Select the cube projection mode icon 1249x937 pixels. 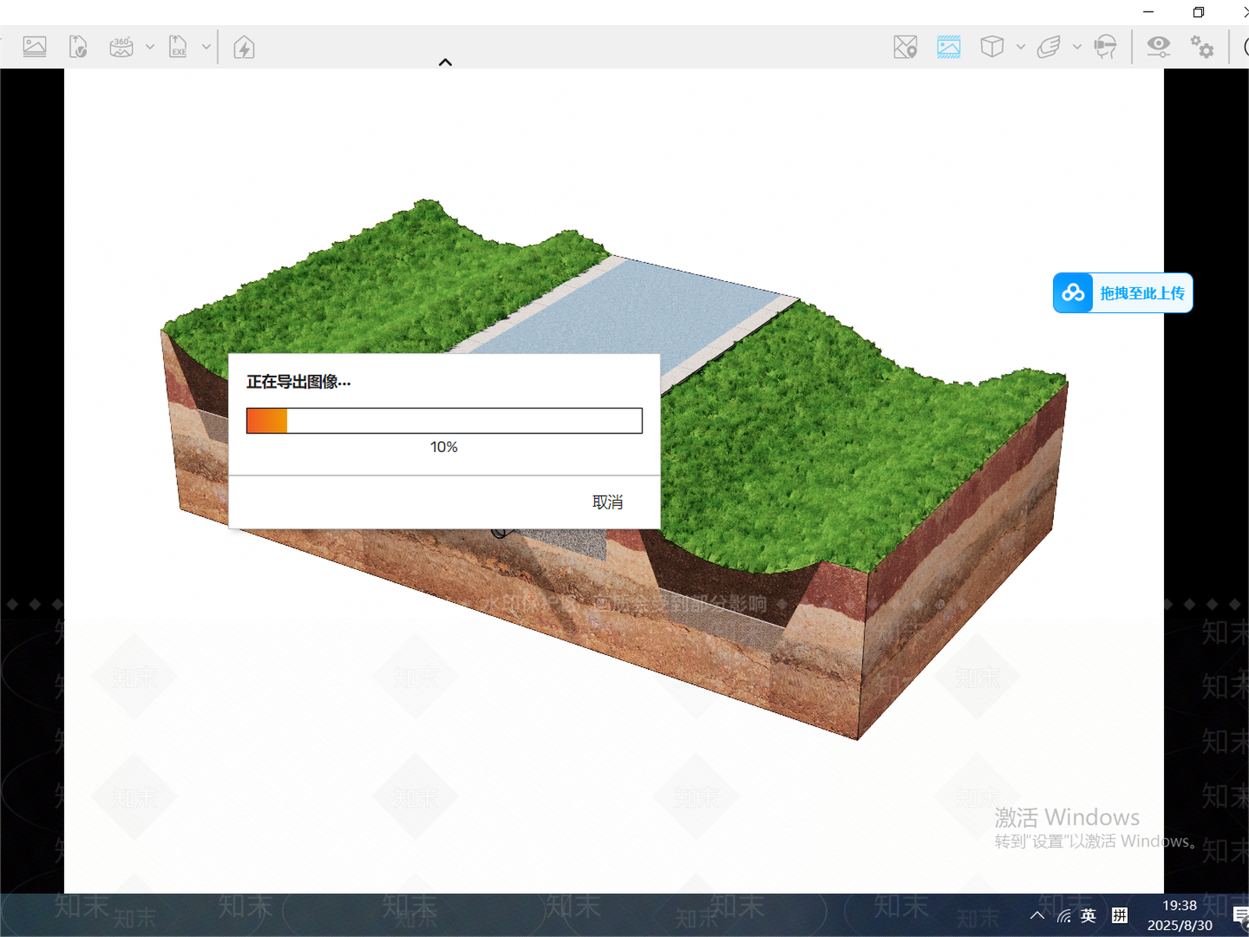[992, 47]
